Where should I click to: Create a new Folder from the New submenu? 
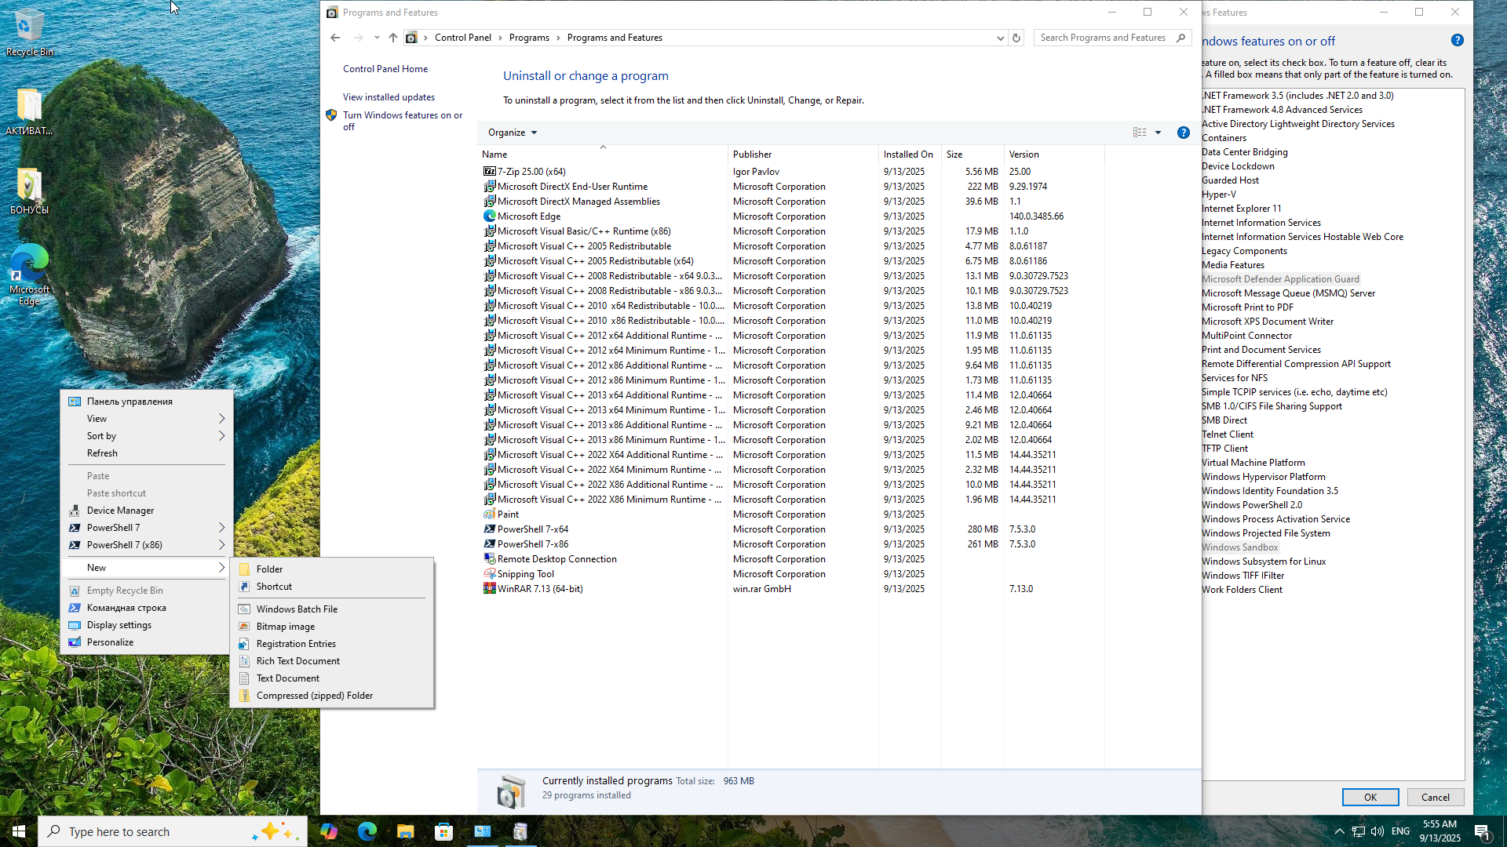(x=332, y=569)
